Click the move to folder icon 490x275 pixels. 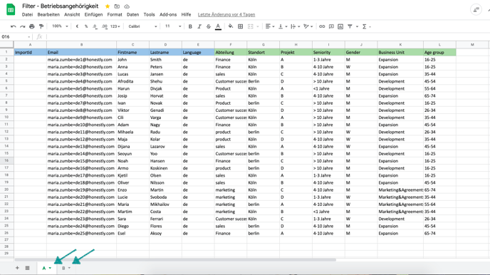click(117, 6)
